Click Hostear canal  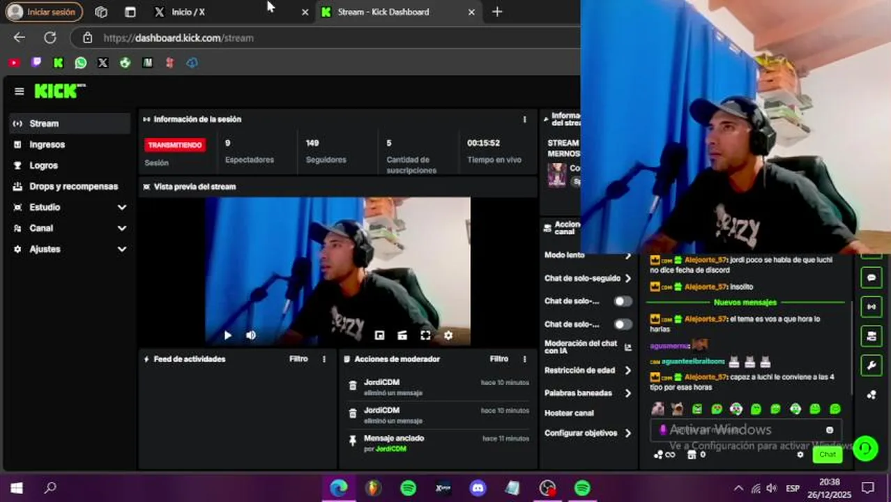tap(569, 413)
